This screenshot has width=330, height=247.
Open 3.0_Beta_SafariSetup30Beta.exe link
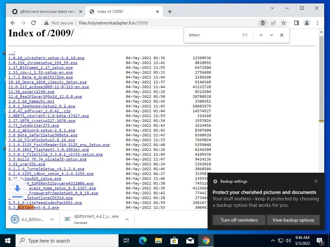[x=43, y=135]
